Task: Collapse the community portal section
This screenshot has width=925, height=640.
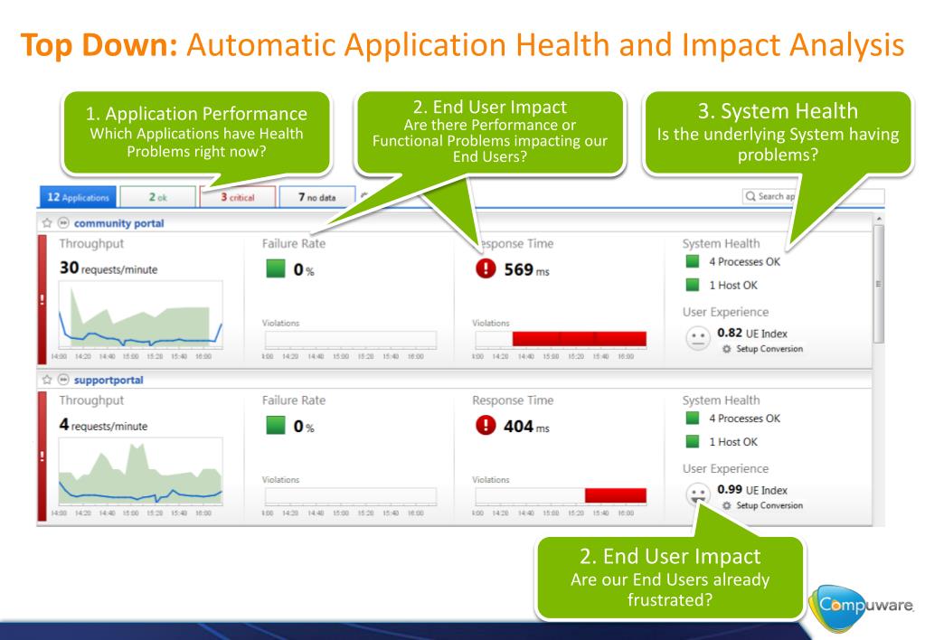Action: click(x=63, y=223)
